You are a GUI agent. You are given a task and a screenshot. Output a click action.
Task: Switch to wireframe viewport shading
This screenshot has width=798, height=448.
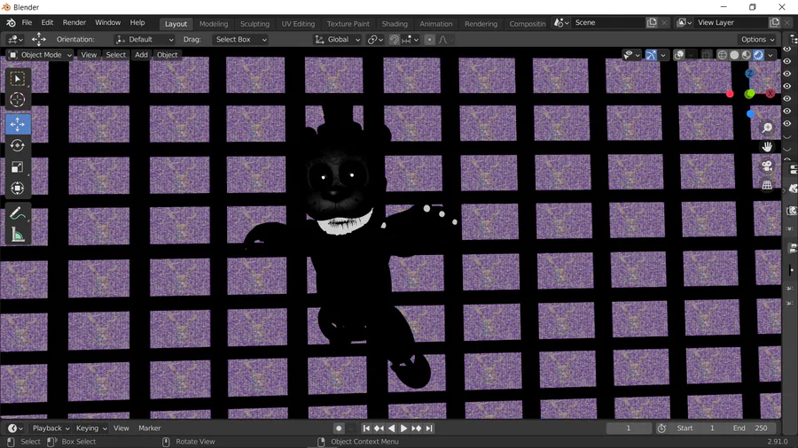point(722,55)
